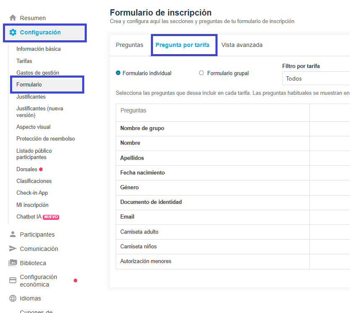This screenshot has height=313, width=350.
Task: Open the Filtro por tarifa dropdown
Action: (x=316, y=78)
